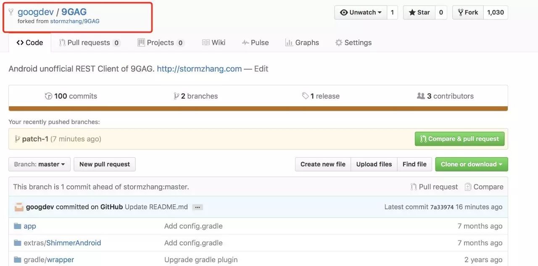Viewport: 538px width, 266px height.
Task: Open the Upgrade gradle plugin commit message
Action: pyautogui.click(x=201, y=260)
